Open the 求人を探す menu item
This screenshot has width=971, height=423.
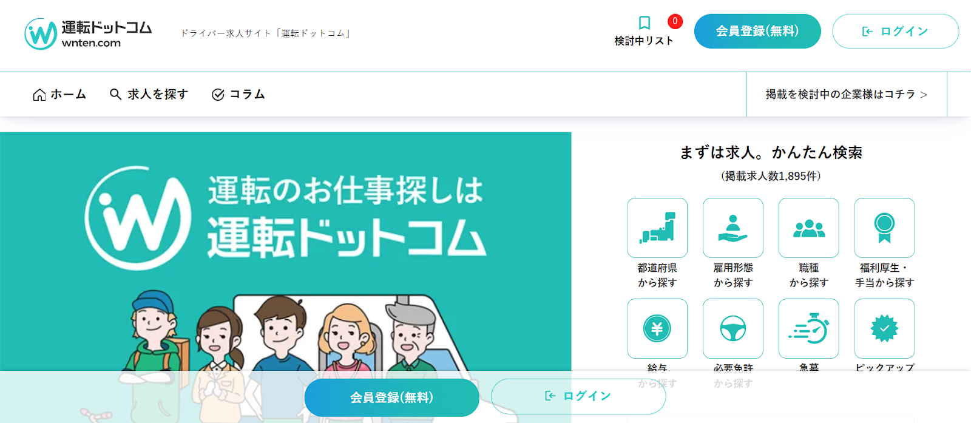(x=149, y=94)
